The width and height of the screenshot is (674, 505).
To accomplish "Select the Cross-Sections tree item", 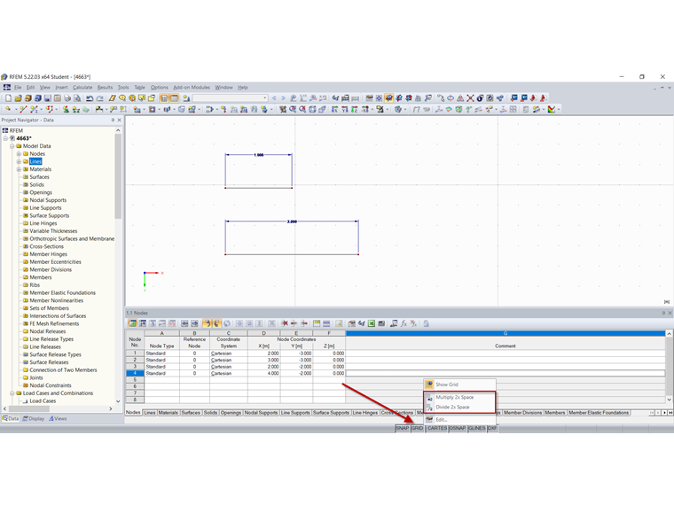I will pyautogui.click(x=46, y=246).
